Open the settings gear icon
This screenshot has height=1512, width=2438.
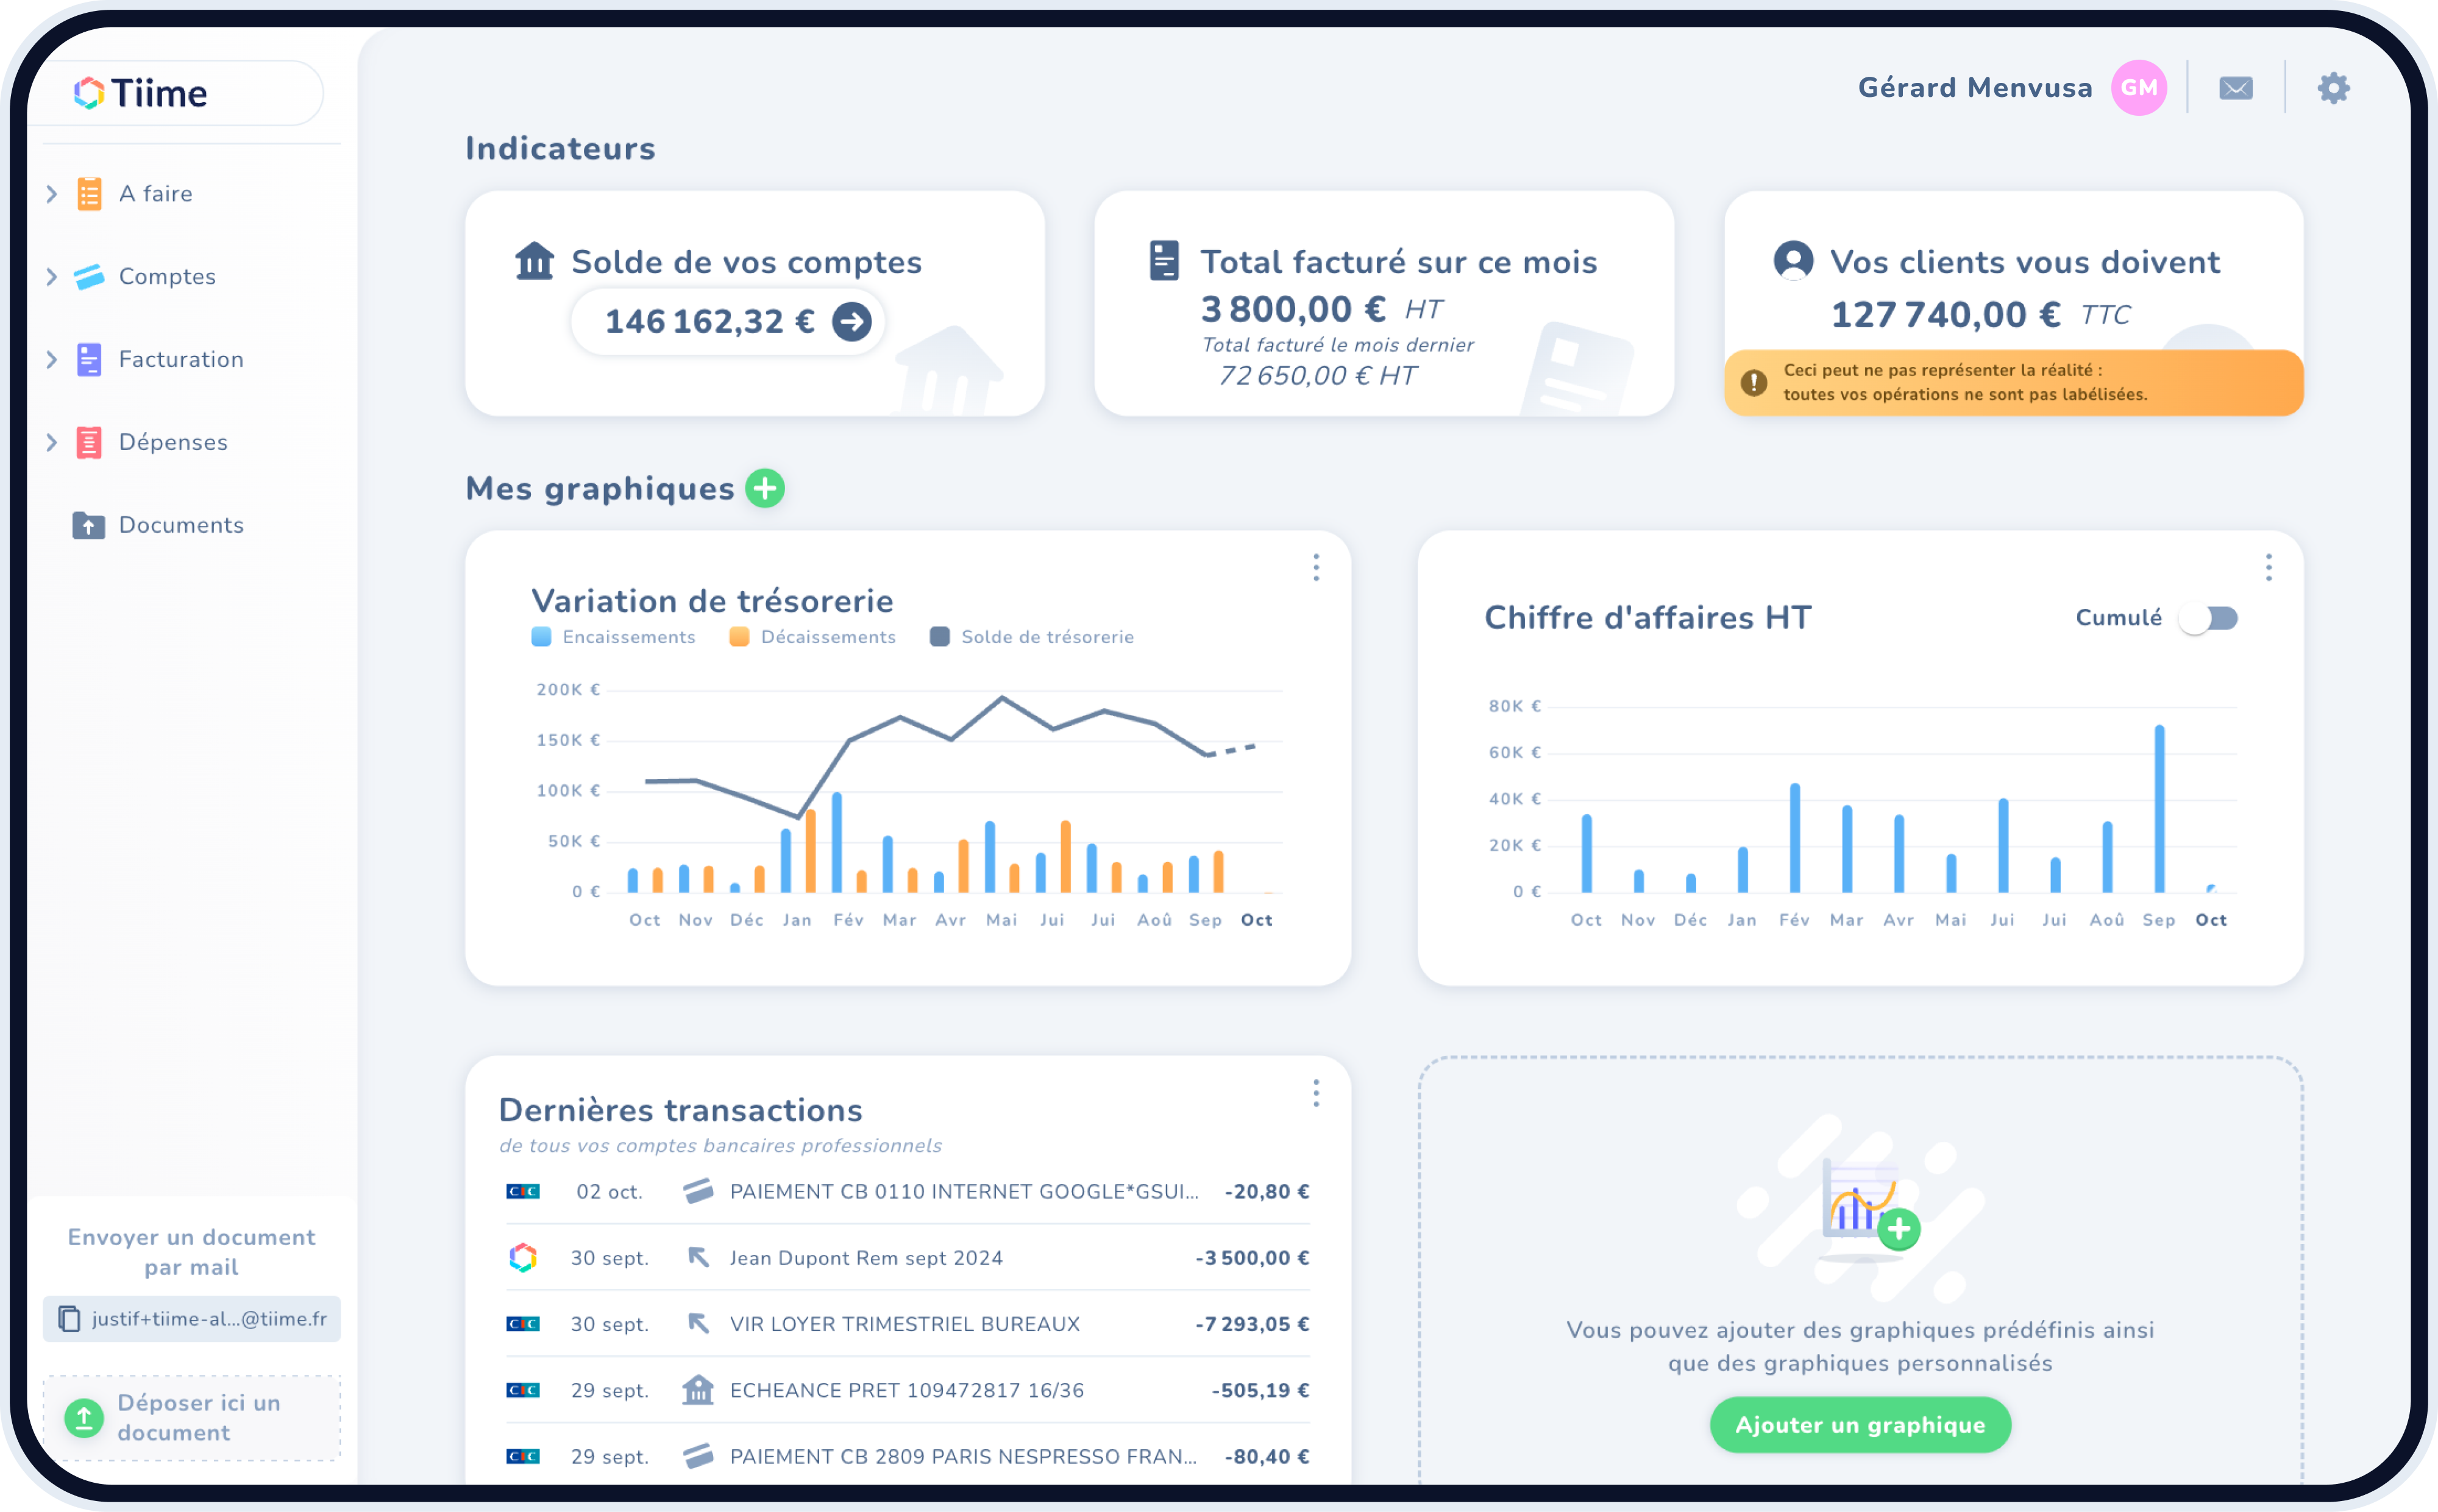(2333, 88)
